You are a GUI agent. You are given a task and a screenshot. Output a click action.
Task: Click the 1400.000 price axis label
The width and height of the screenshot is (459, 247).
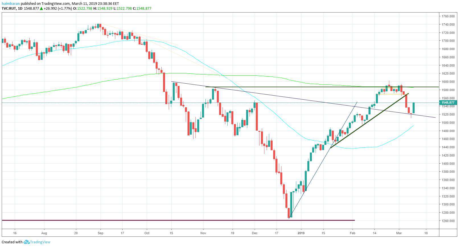[448, 164]
